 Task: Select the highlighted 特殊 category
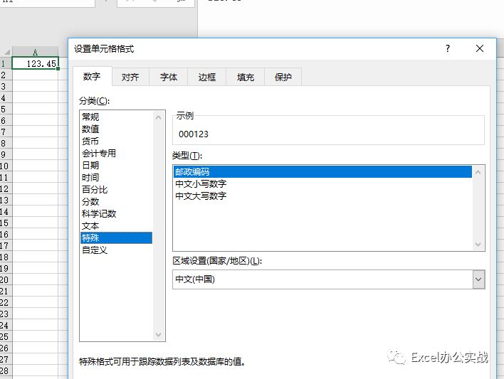point(116,237)
